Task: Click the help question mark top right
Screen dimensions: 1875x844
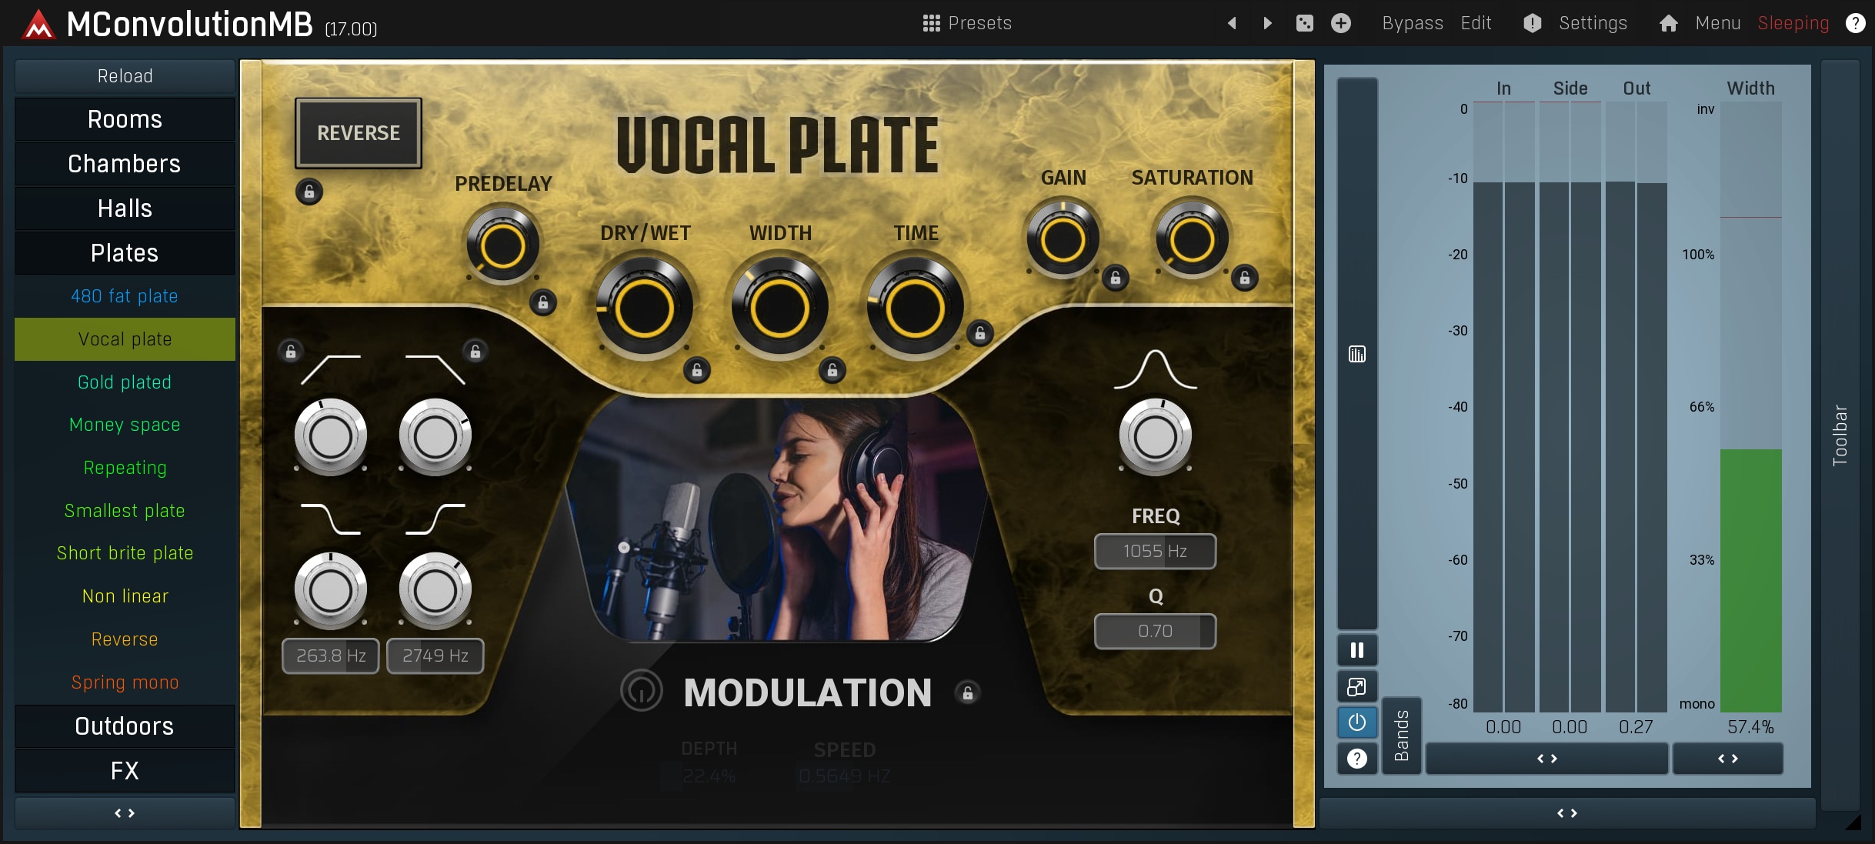Action: (1855, 23)
